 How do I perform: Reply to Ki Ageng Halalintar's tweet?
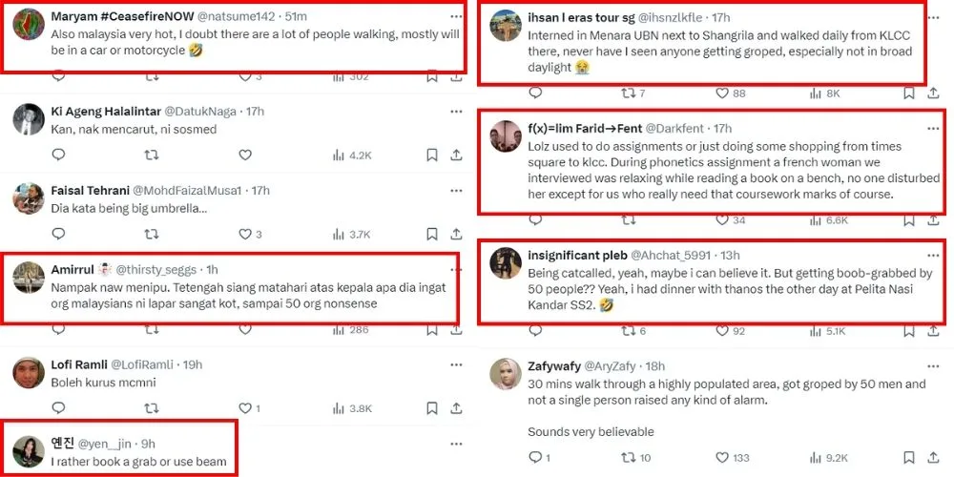coord(58,155)
